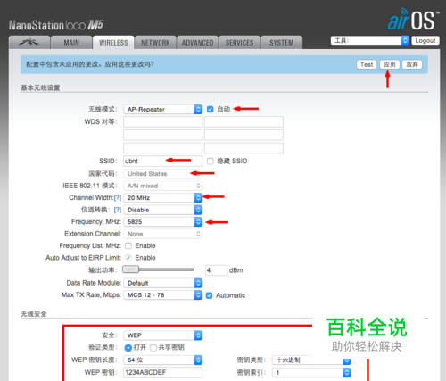The height and width of the screenshot is (381, 446).
Task: Click the WEP key input field
Action: (x=163, y=372)
